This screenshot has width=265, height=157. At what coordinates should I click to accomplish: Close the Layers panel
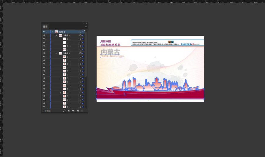pos(86,23)
